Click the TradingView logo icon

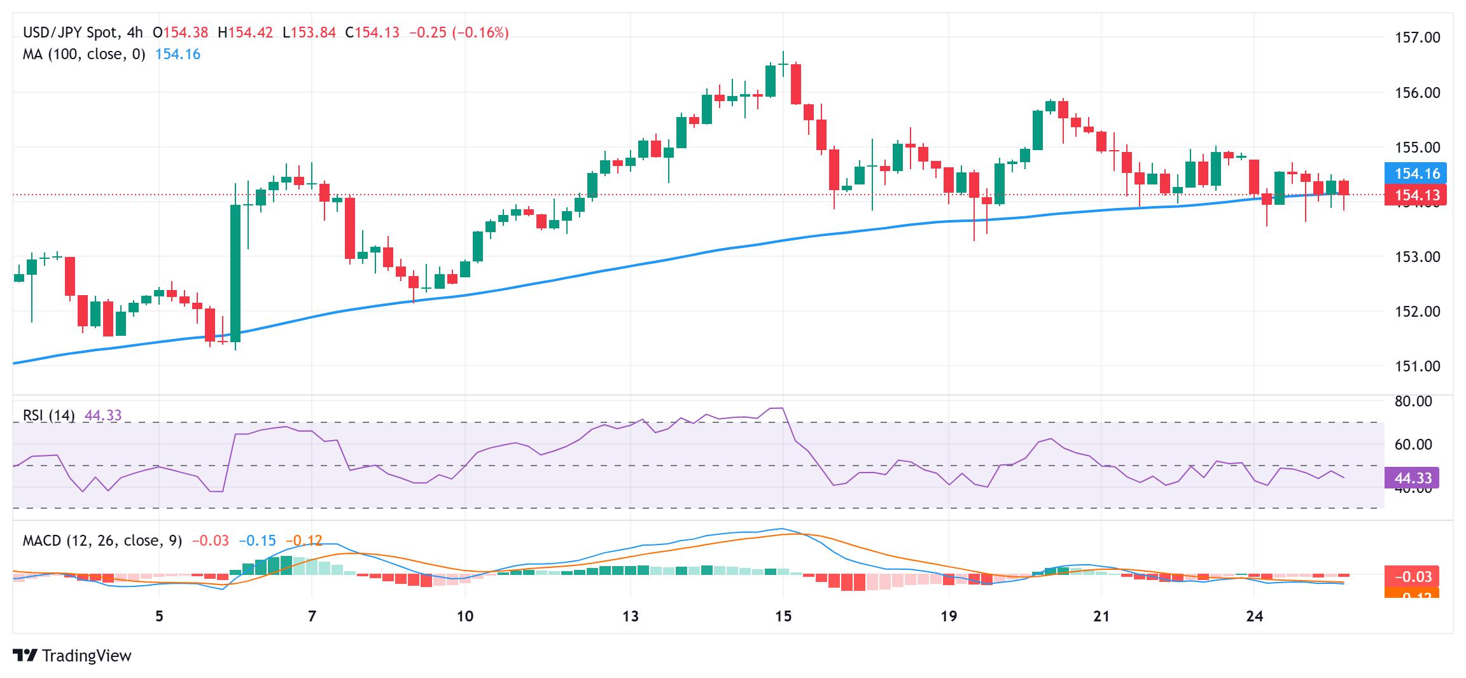click(25, 656)
